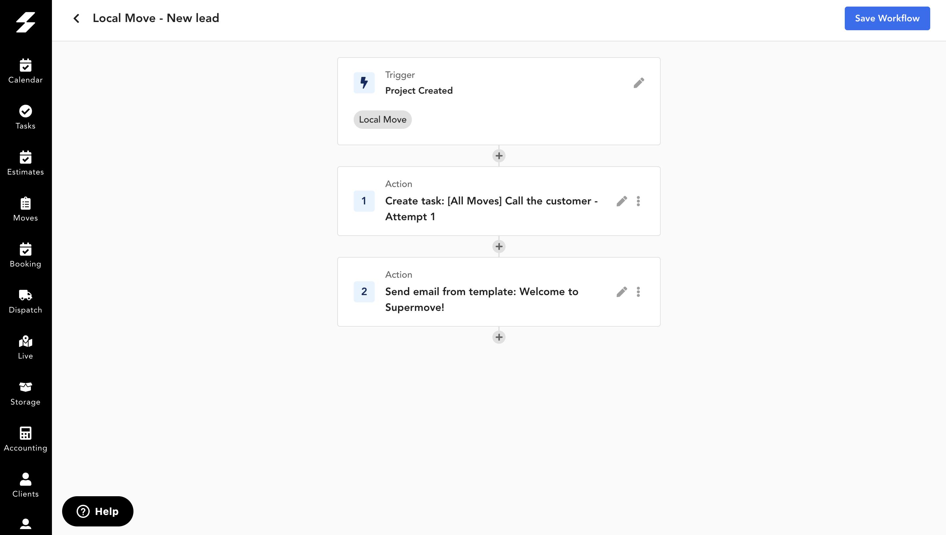Image resolution: width=946 pixels, height=535 pixels.
Task: Click Save Workflow button
Action: tap(887, 18)
